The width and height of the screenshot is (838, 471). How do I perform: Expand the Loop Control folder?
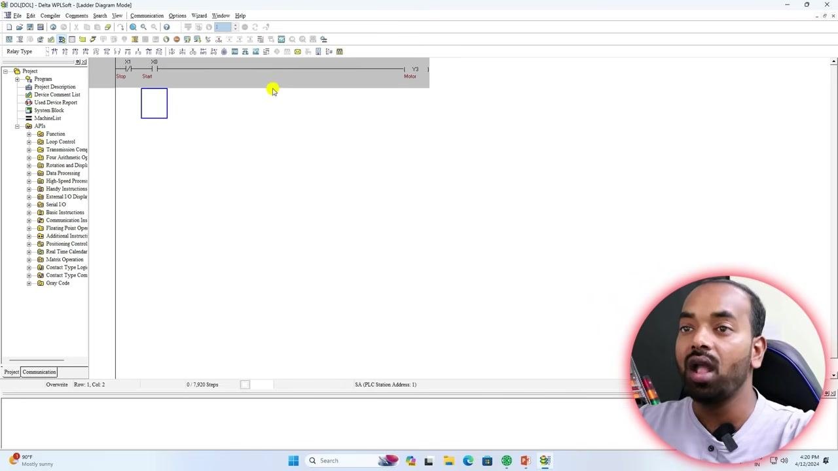[x=29, y=142]
